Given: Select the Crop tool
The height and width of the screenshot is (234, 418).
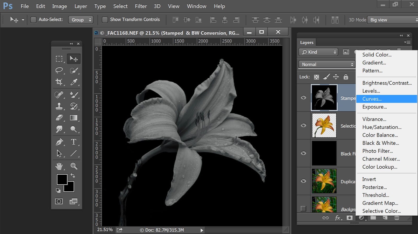Looking at the screenshot, I should point(59,82).
